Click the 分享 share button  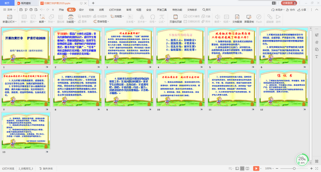(x=302, y=10)
